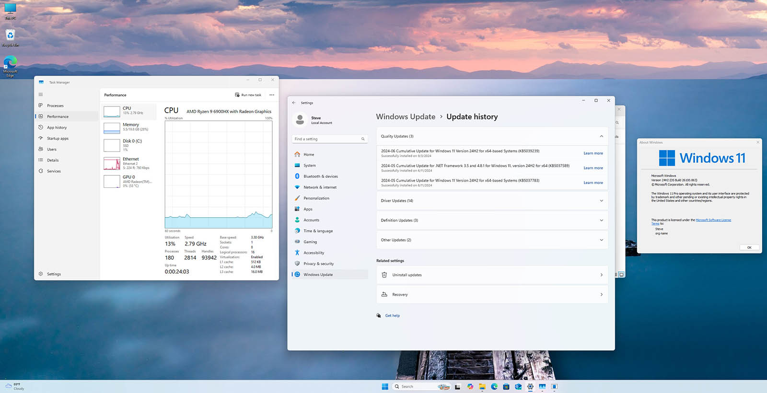Expand Other Updates (2) section
Screen dimensions: 767x393
pos(492,240)
